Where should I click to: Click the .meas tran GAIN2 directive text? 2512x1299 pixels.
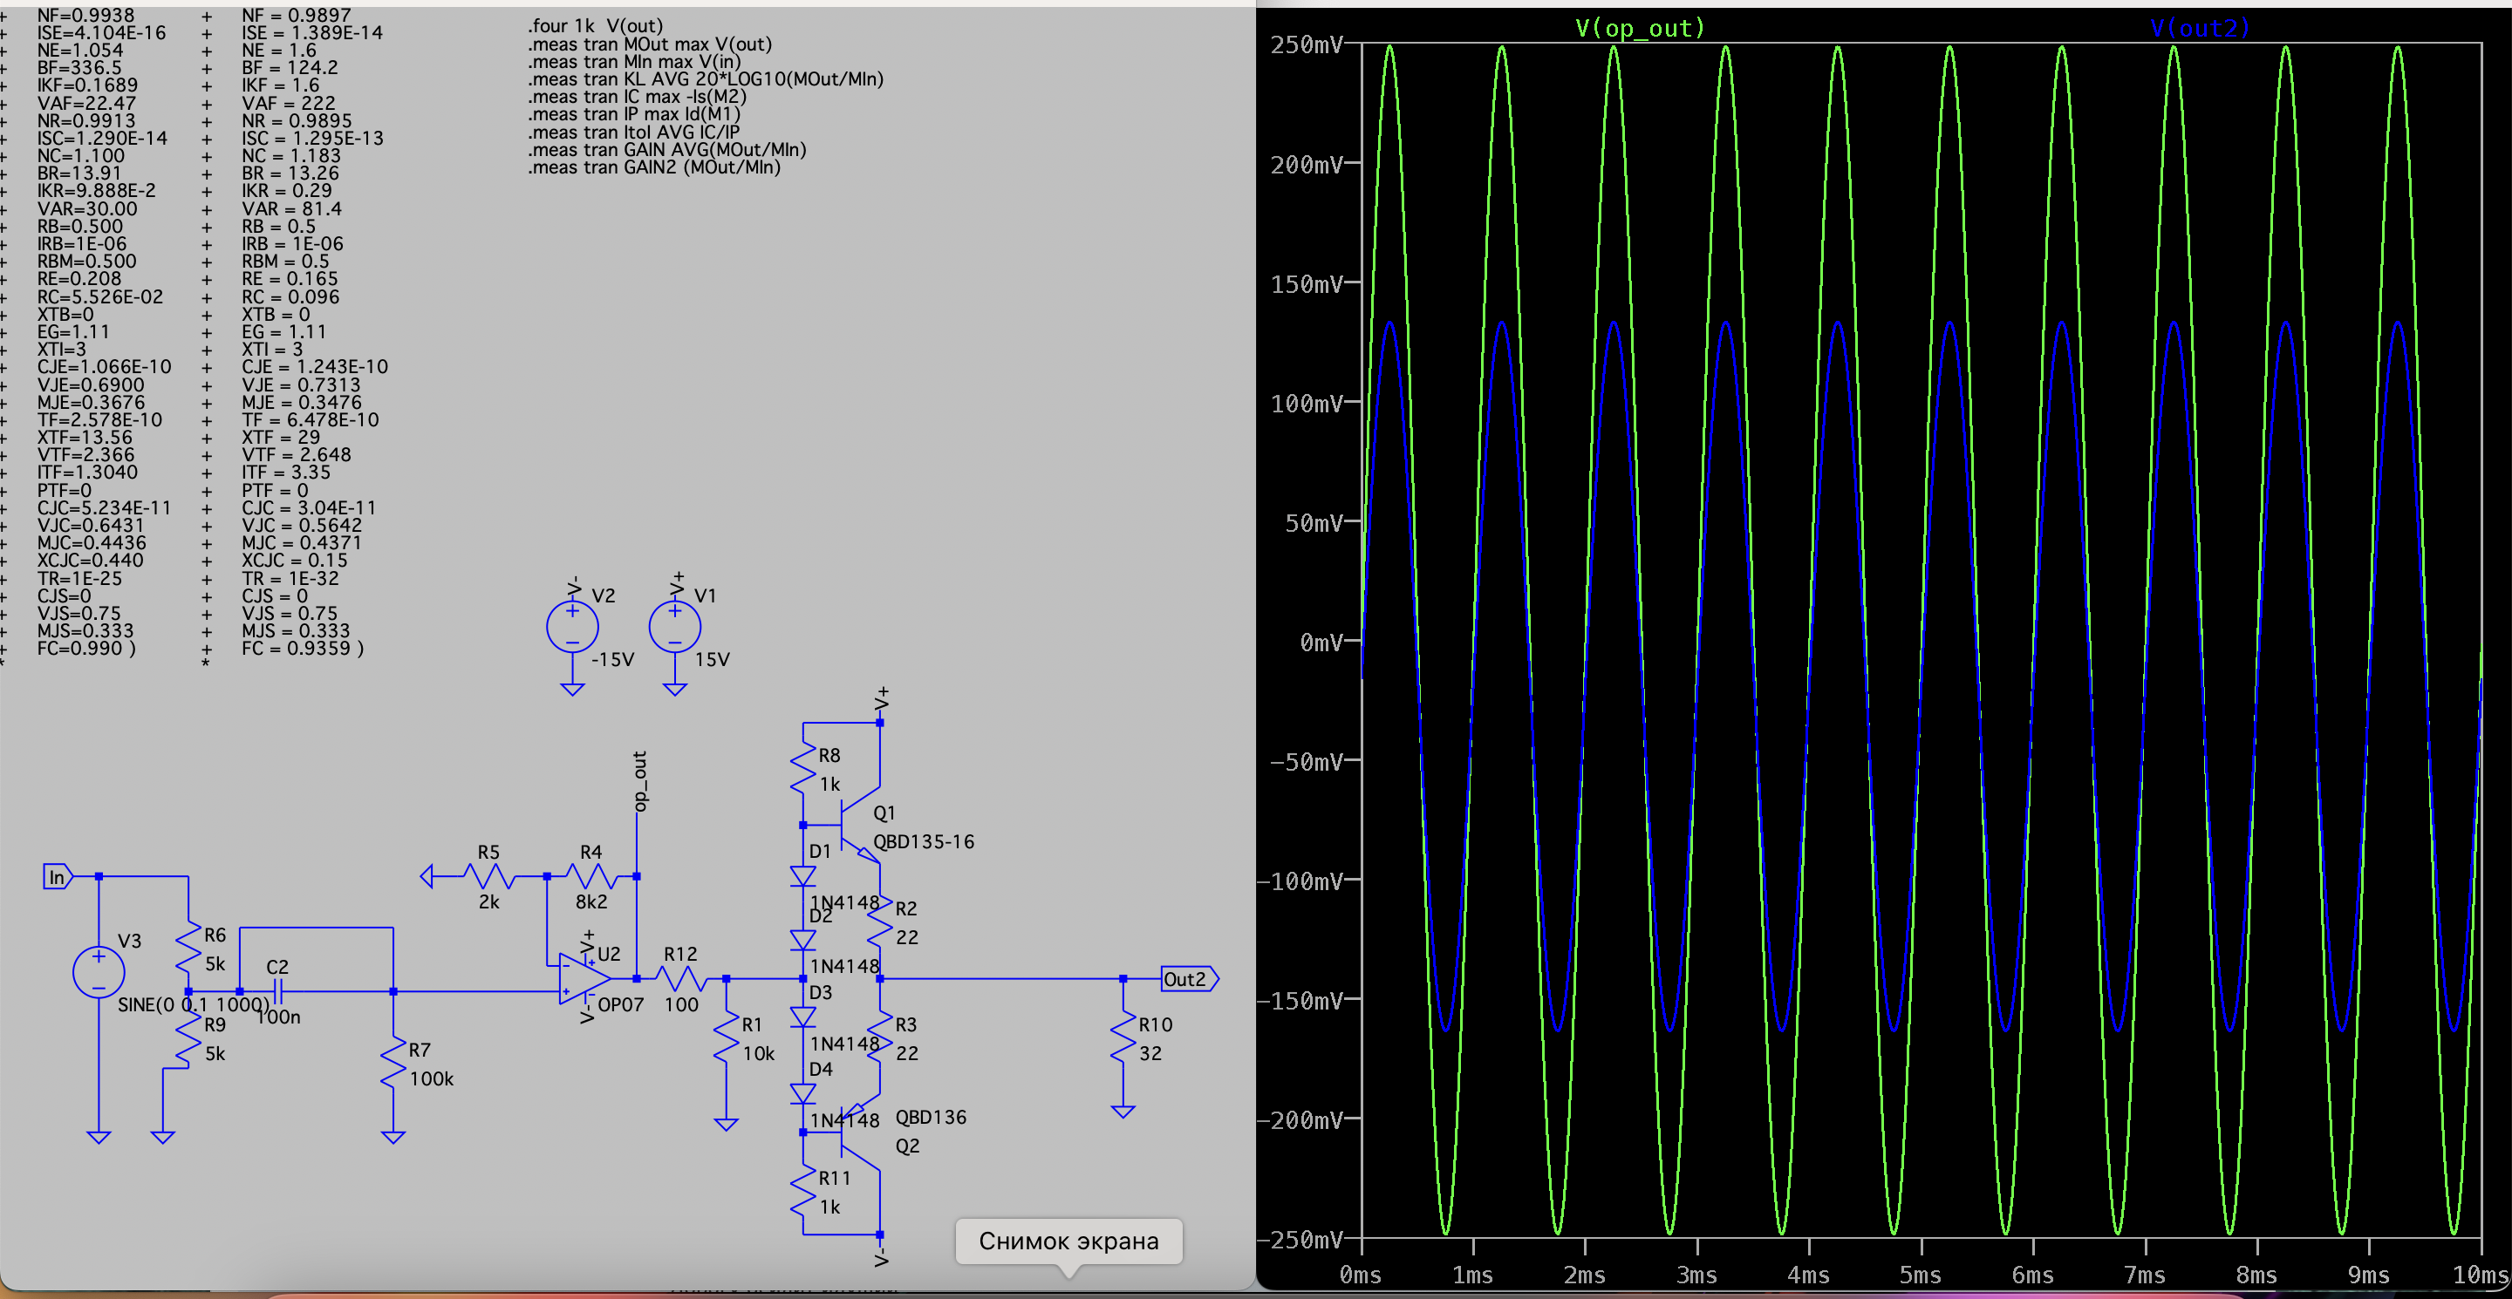pyautogui.click(x=653, y=167)
